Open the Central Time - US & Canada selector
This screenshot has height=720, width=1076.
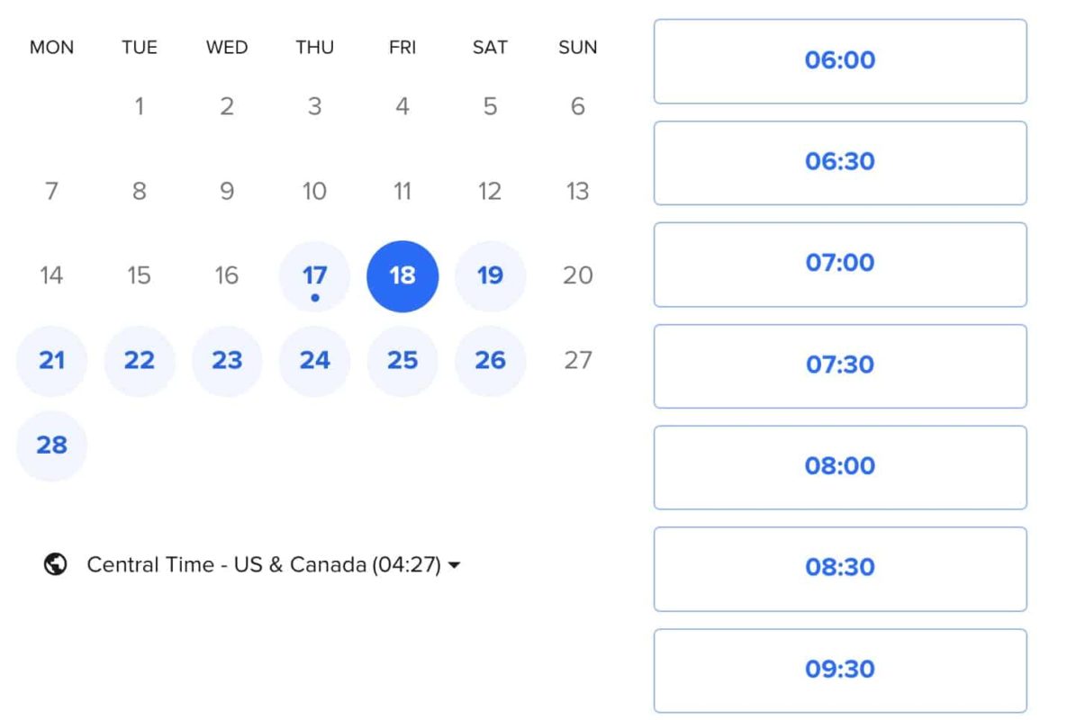(252, 564)
